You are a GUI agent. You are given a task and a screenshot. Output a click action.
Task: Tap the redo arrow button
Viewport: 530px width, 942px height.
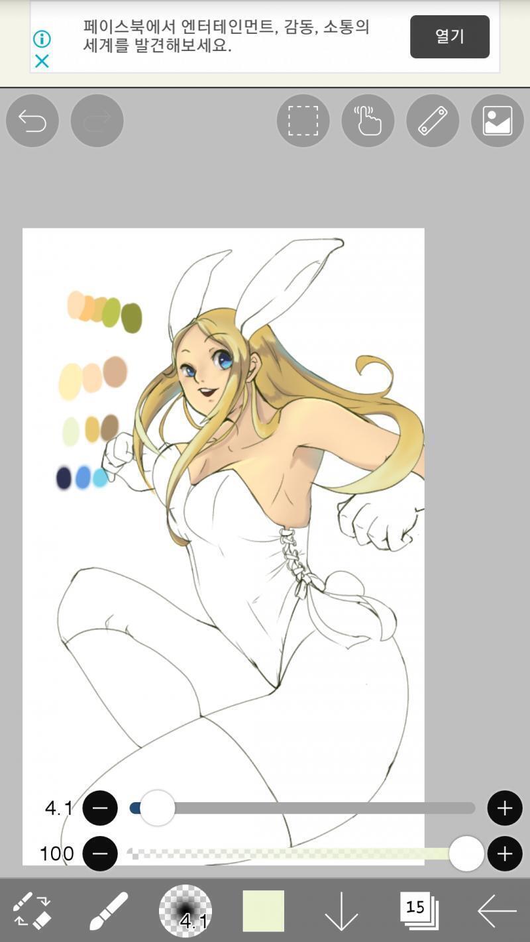point(97,121)
